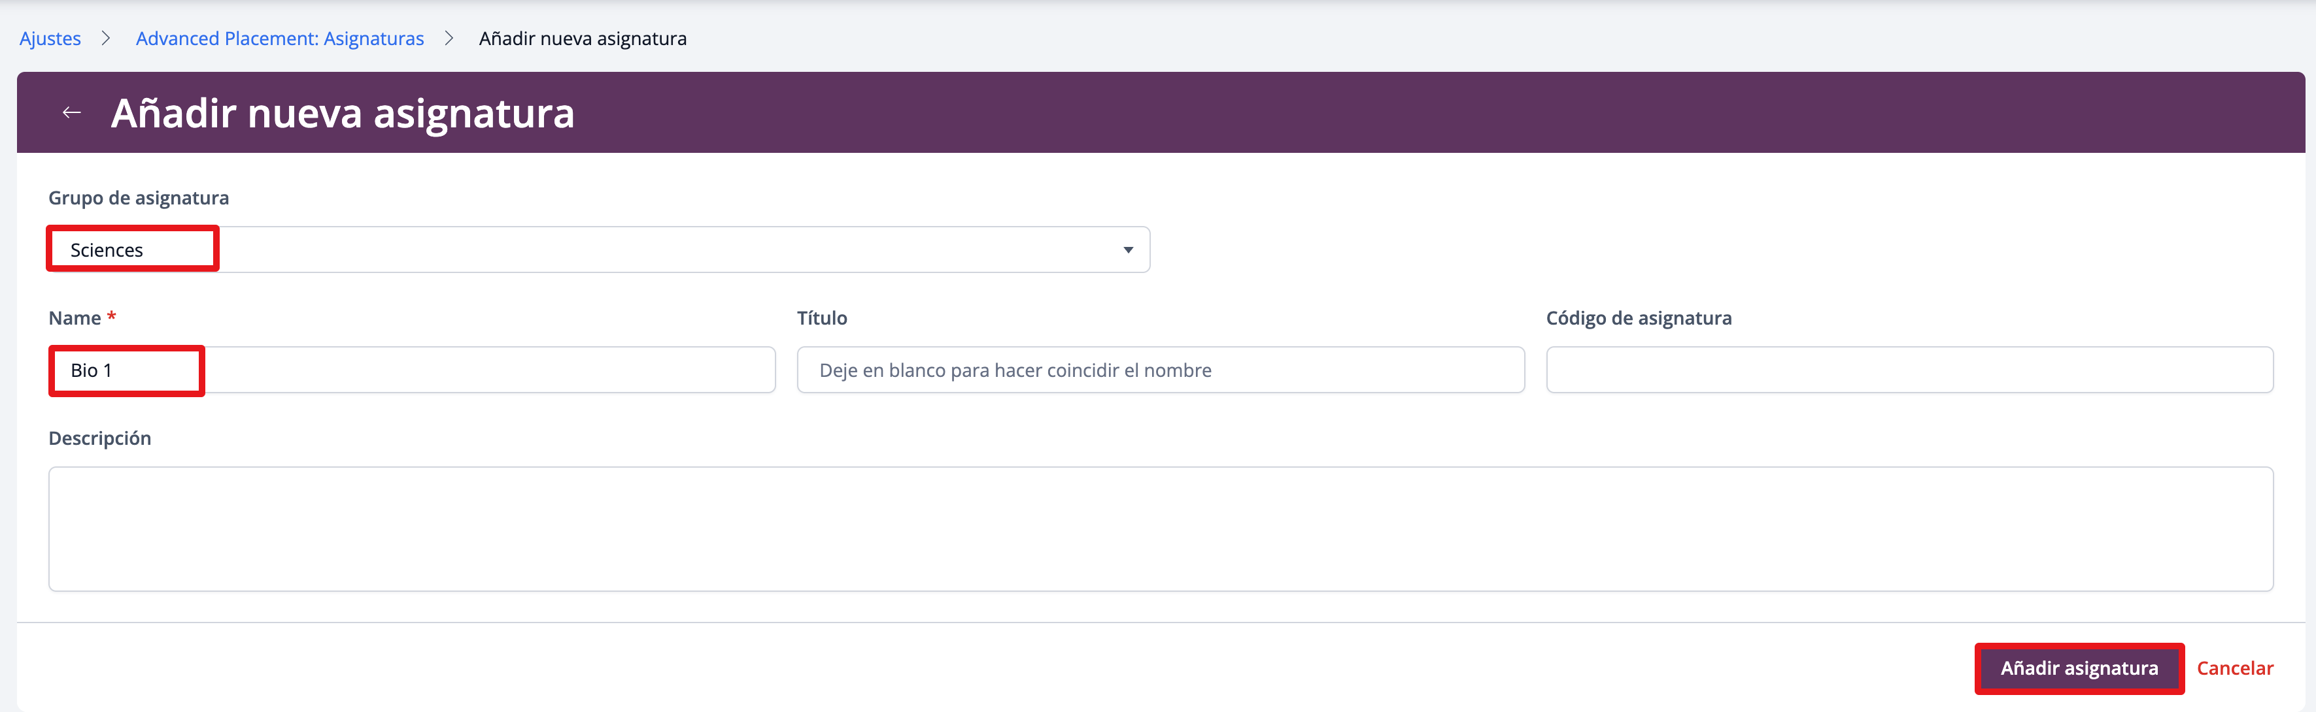
Task: Click the Código de asignatura label
Action: click(1638, 318)
